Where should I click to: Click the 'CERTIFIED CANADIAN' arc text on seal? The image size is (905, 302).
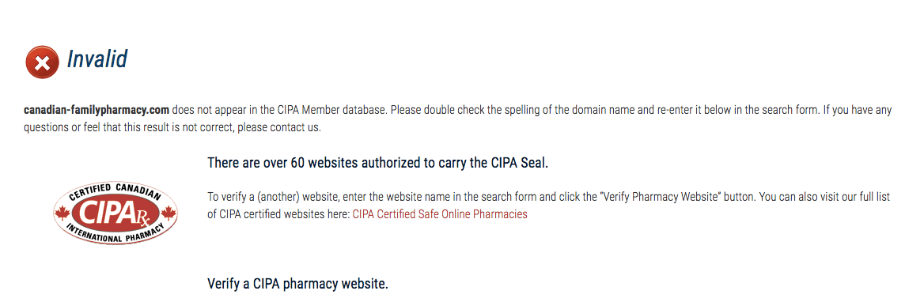(x=115, y=192)
